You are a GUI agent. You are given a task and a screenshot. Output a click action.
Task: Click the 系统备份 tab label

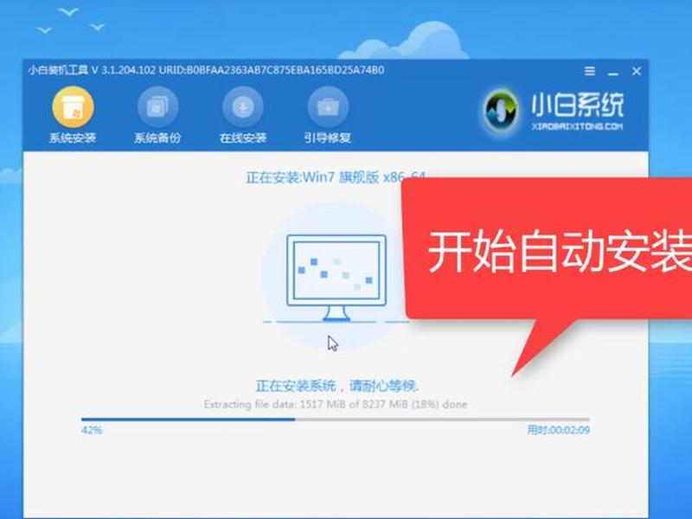point(157,138)
